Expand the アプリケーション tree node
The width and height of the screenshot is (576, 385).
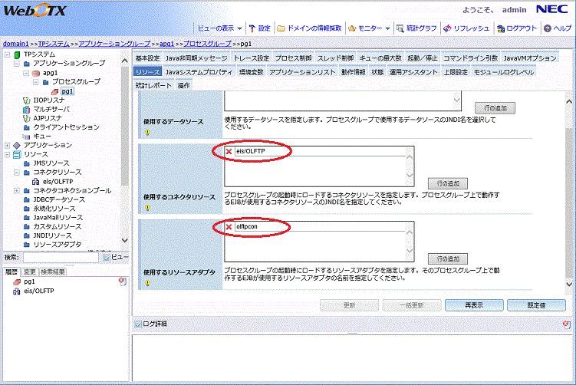pos(7,144)
